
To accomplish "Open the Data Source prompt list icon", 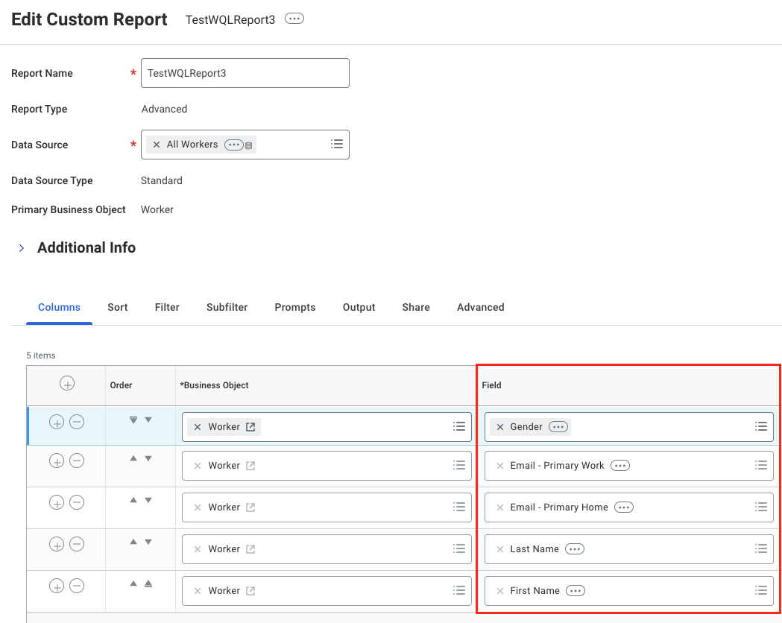I will coord(336,144).
